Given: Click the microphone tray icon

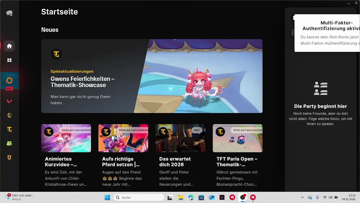Looking at the screenshot, I should tap(317, 197).
